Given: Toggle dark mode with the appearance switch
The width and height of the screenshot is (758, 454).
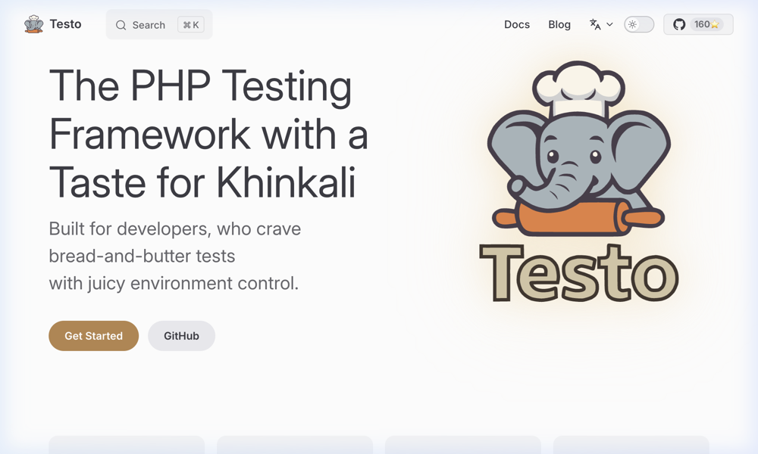Looking at the screenshot, I should tap(639, 24).
